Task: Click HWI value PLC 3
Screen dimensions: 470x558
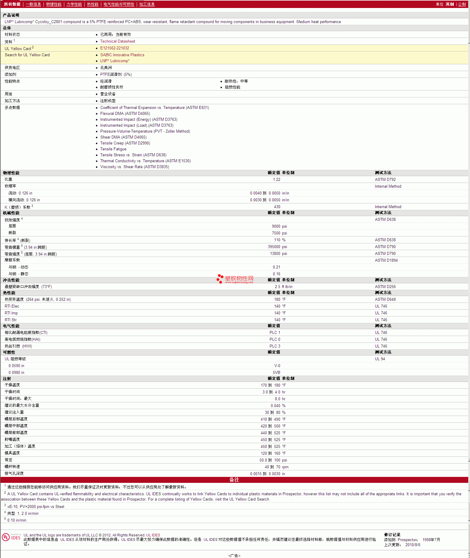Action: click(275, 346)
